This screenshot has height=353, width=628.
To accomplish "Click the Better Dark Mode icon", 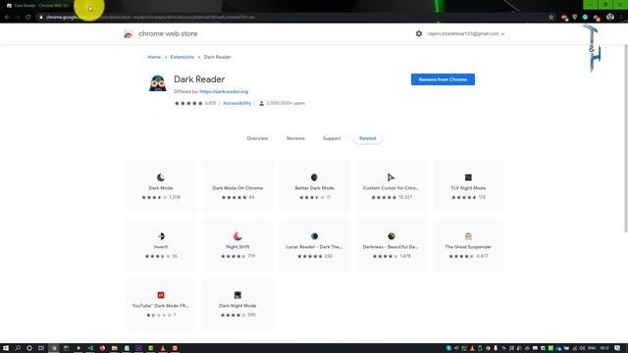I will [314, 177].
